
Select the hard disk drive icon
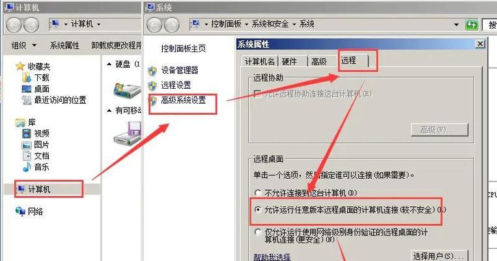127,90
